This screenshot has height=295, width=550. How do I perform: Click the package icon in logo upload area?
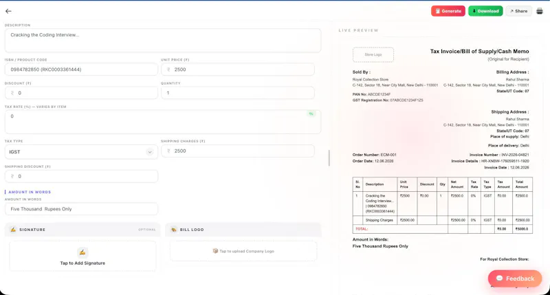tap(215, 251)
